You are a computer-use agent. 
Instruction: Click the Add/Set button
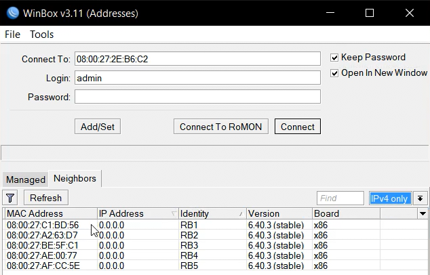(x=98, y=127)
